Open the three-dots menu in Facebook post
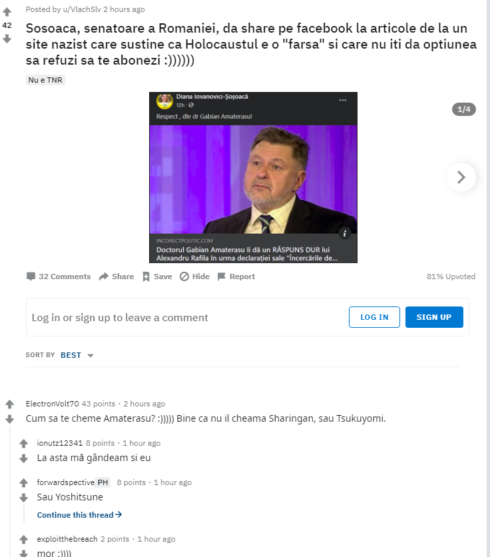 343,100
